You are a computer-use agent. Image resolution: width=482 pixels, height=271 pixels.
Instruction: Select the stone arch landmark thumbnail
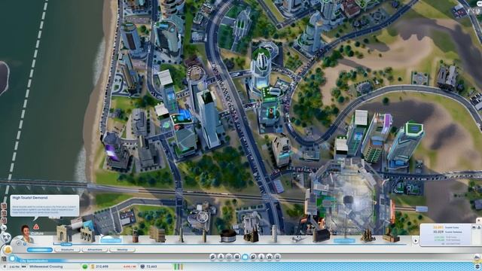(64, 234)
